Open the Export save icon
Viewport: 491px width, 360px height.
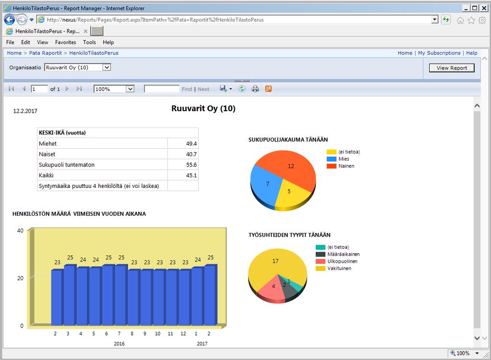(223, 89)
